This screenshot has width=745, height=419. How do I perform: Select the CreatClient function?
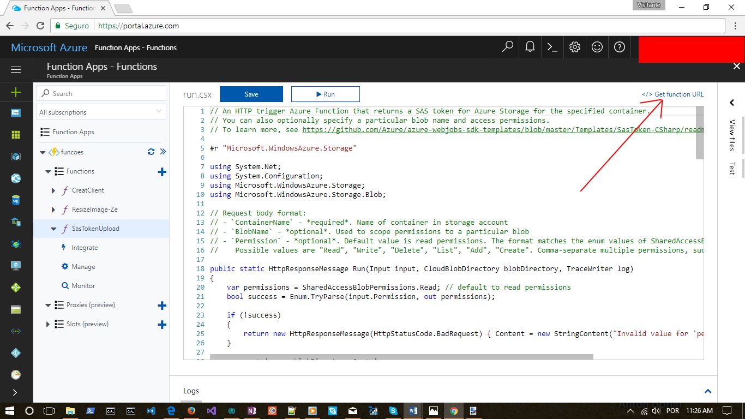pyautogui.click(x=88, y=190)
